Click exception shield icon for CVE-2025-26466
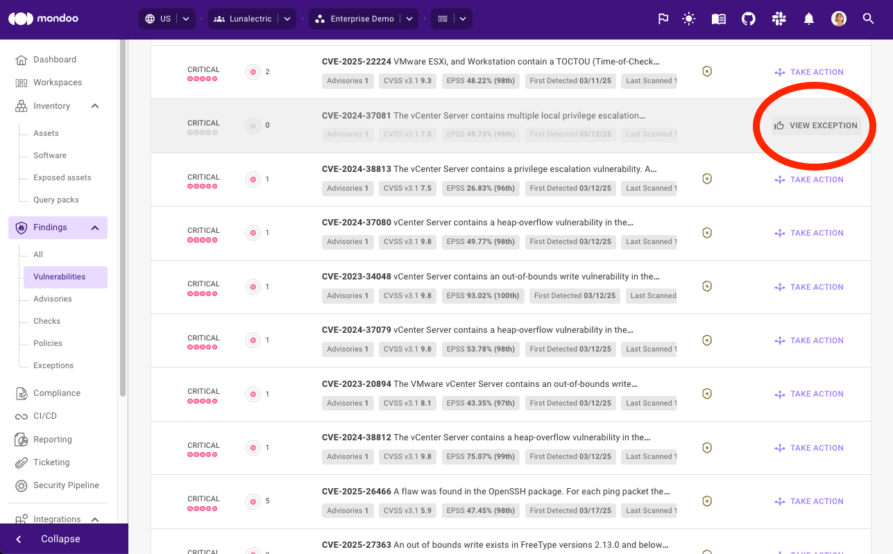This screenshot has height=554, width=893. click(707, 501)
